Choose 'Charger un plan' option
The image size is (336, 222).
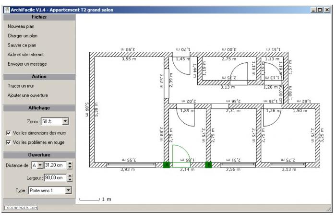[23, 35]
